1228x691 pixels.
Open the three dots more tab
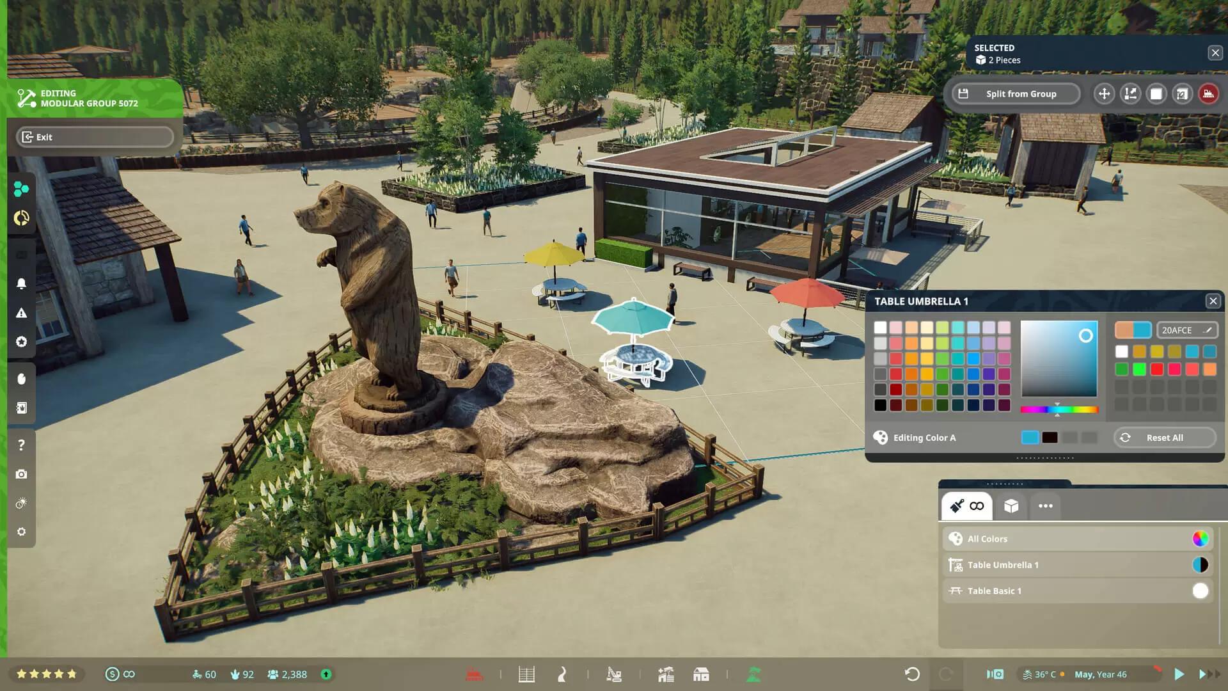1045,506
